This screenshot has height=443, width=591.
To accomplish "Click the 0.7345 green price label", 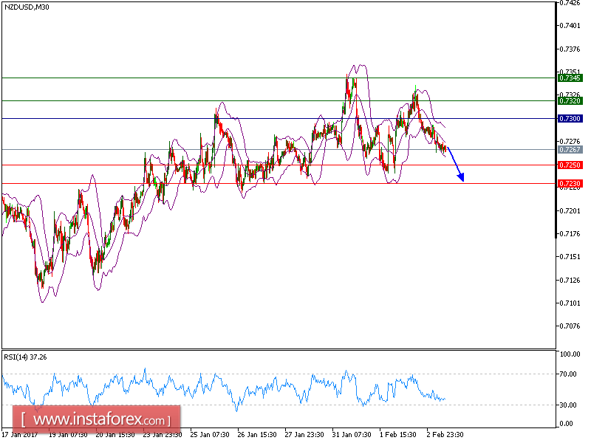I will (569, 77).
